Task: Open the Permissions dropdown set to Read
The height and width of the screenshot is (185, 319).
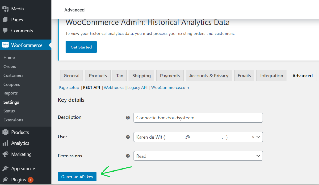Action: [x=198, y=156]
